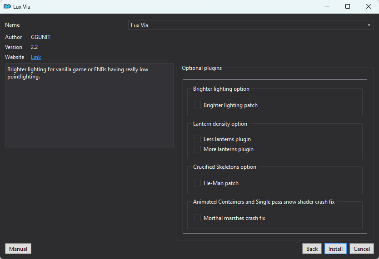Enable the Brighter lighting patch checkbox
The width and height of the screenshot is (379, 259).
197,105
